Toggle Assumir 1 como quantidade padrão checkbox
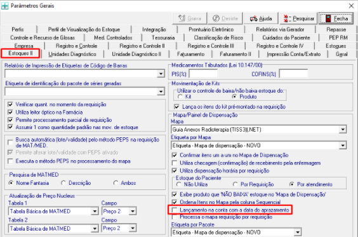The height and width of the screenshot is (237, 358). pyautogui.click(x=10, y=127)
